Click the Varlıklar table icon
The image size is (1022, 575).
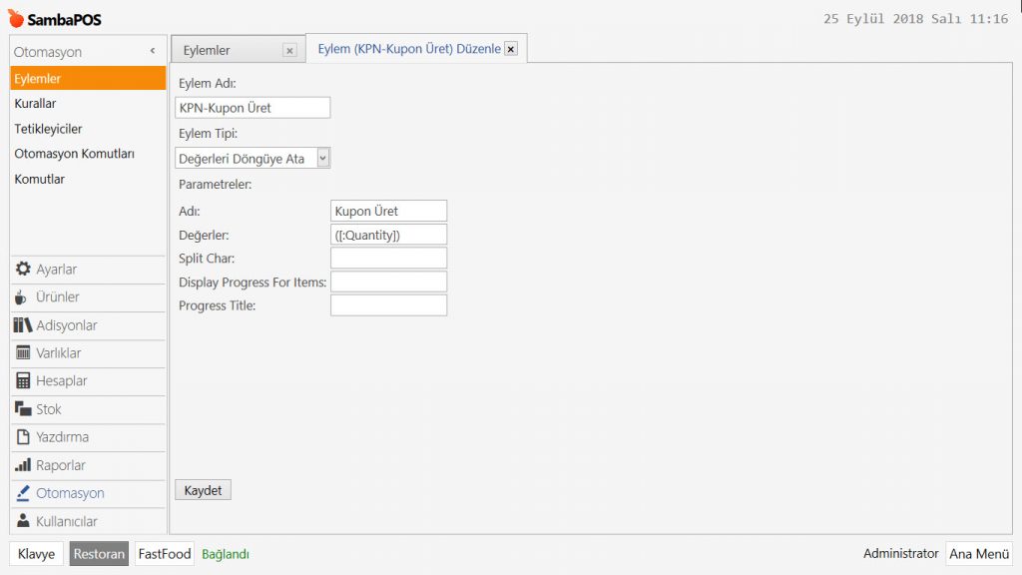pyautogui.click(x=23, y=353)
